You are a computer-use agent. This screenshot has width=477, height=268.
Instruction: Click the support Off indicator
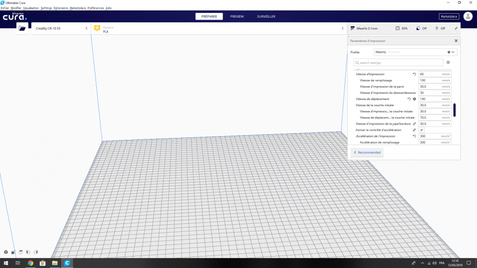pyautogui.click(x=421, y=28)
